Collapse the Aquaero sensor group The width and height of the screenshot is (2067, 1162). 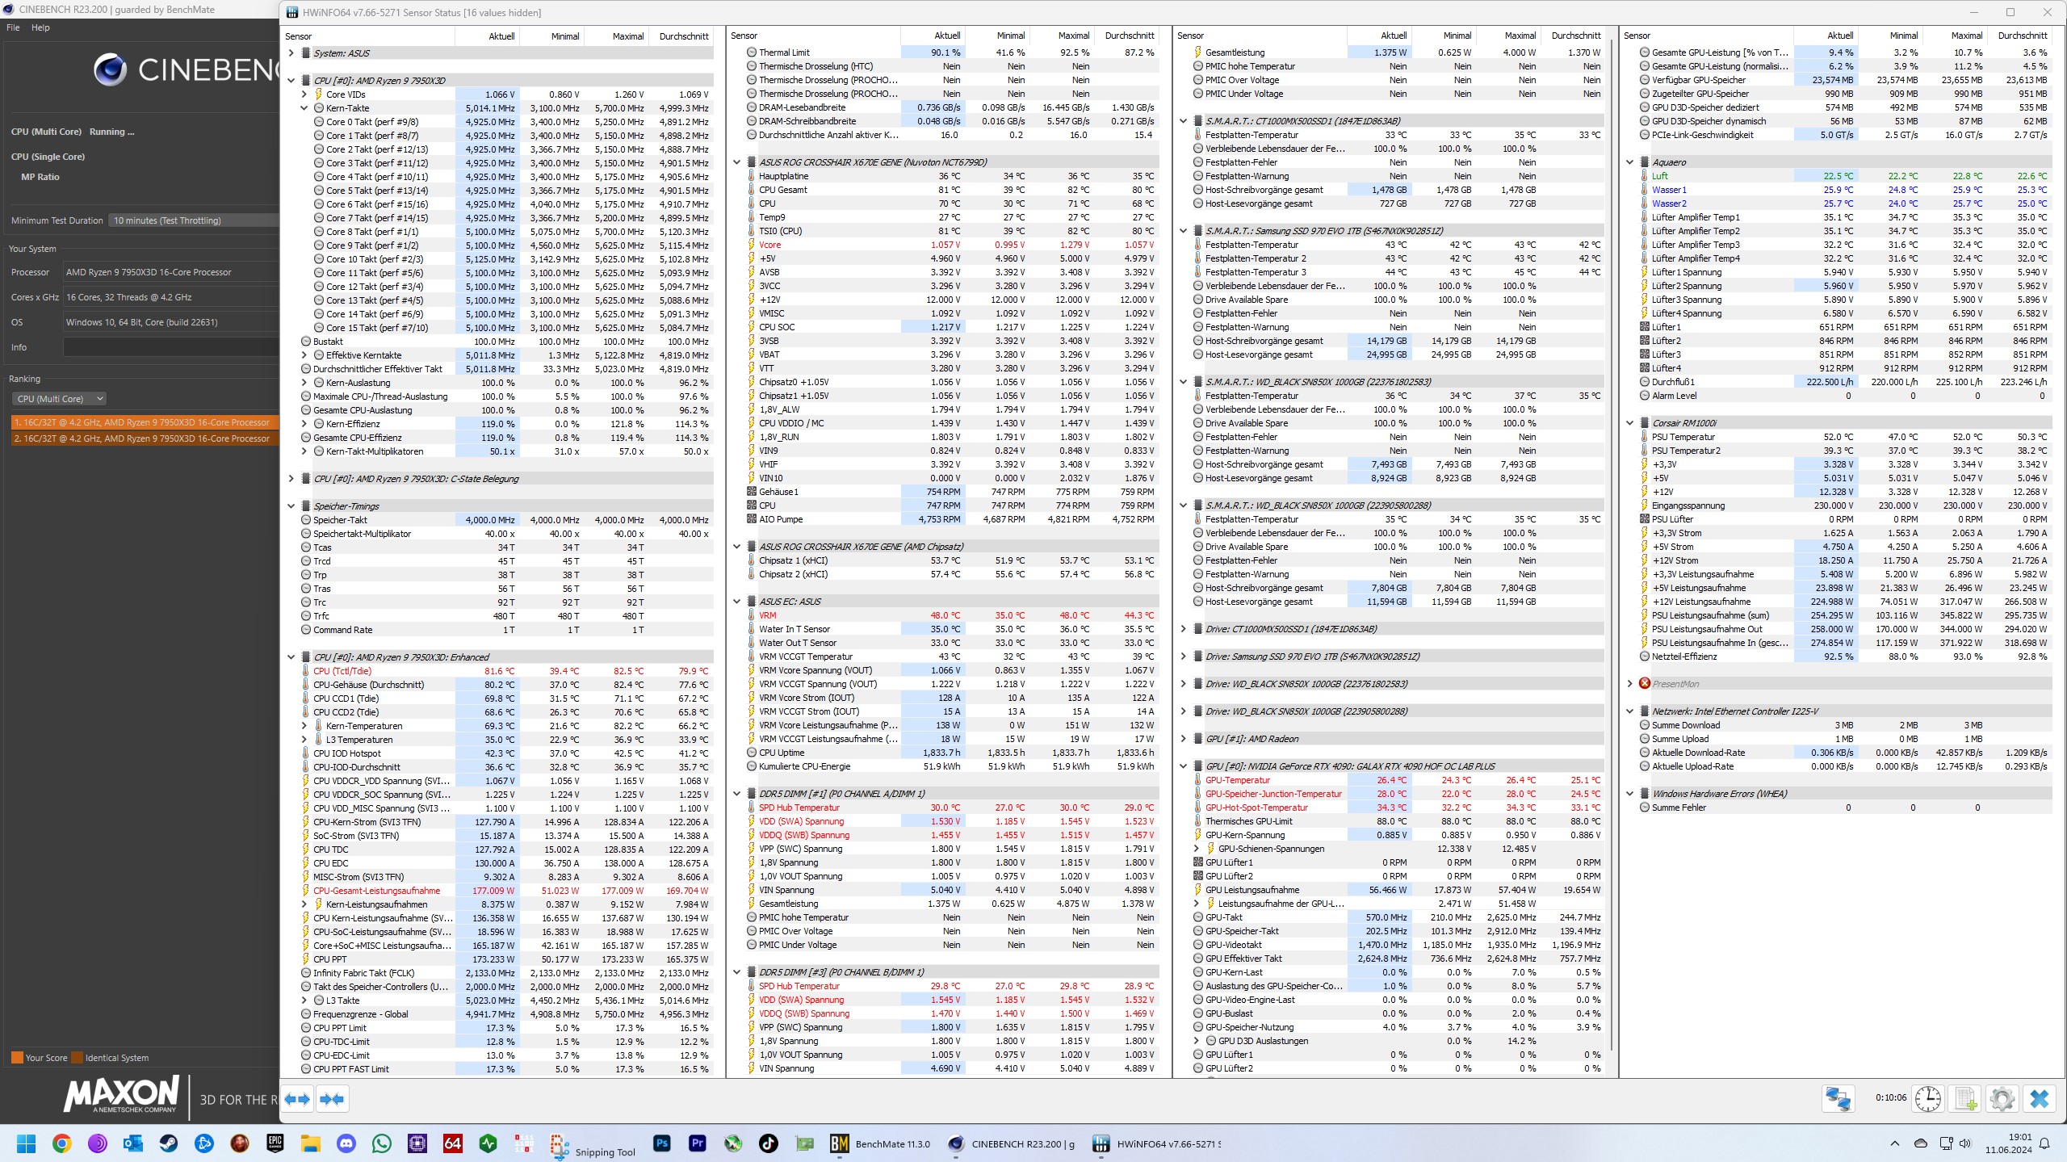coord(1630,162)
